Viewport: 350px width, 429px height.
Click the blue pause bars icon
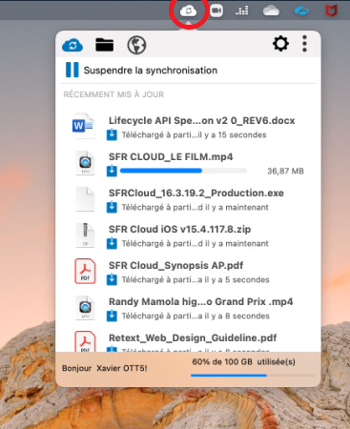pyautogui.click(x=72, y=70)
